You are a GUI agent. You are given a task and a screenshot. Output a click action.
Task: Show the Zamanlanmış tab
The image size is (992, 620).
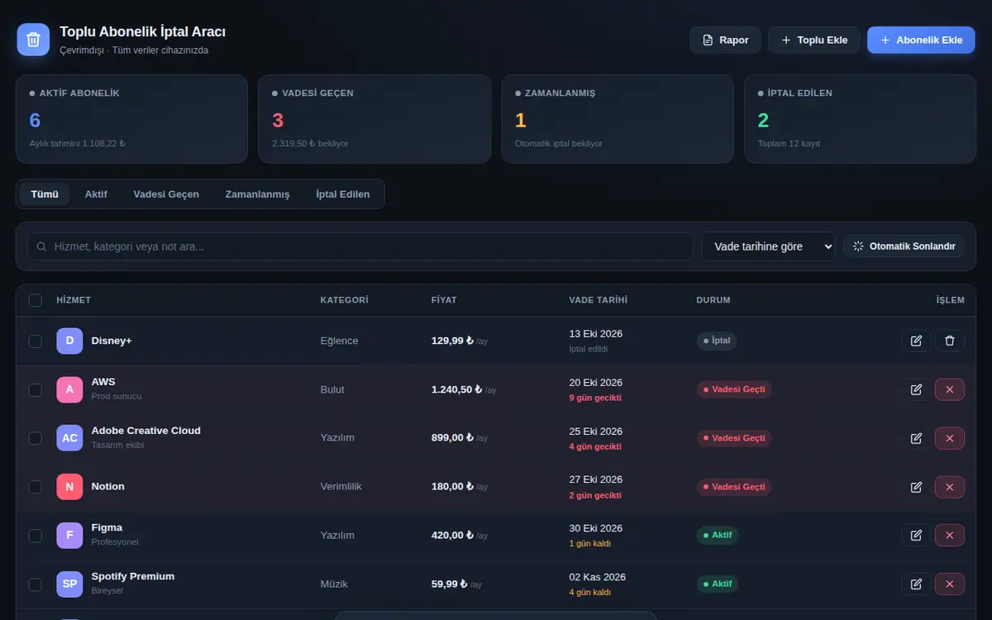pyautogui.click(x=258, y=194)
